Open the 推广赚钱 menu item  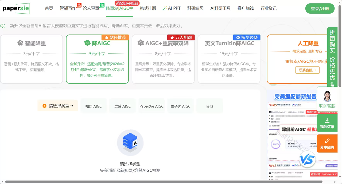(x=246, y=8)
